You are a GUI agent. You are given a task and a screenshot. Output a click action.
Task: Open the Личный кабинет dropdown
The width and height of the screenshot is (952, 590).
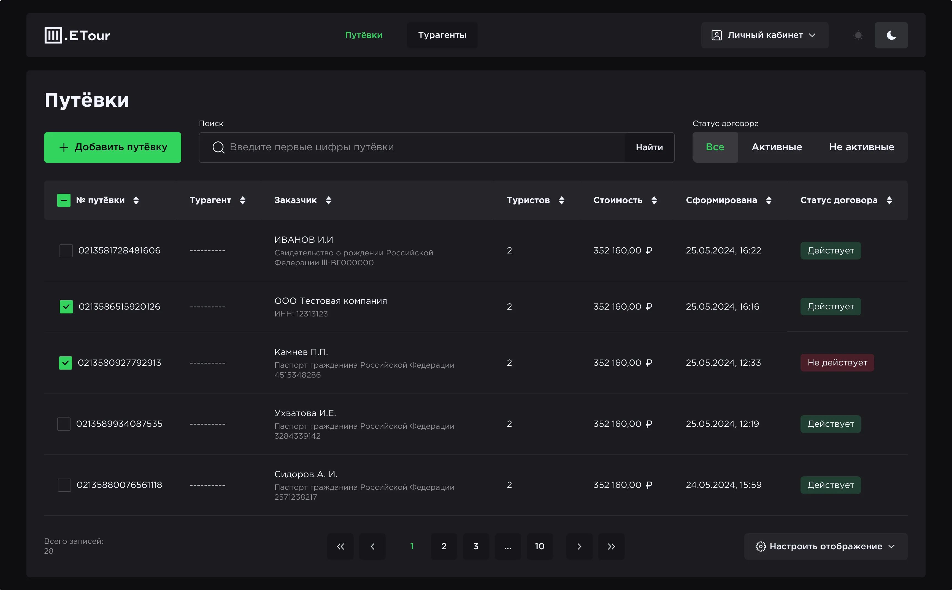pos(764,35)
